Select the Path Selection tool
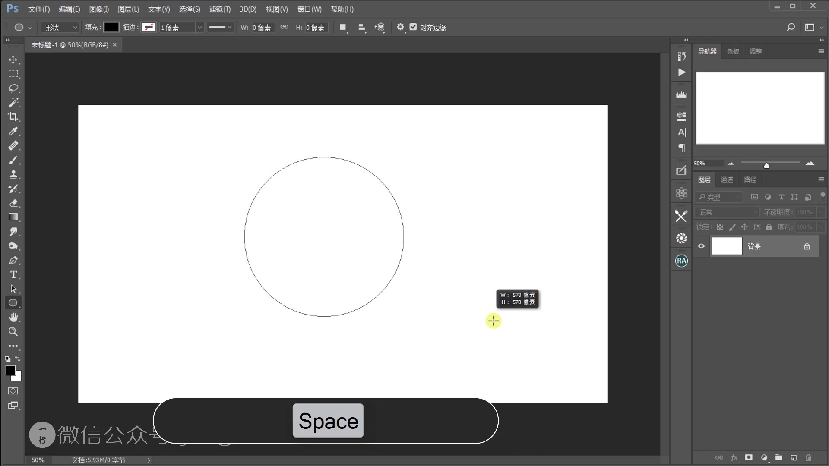 click(13, 289)
